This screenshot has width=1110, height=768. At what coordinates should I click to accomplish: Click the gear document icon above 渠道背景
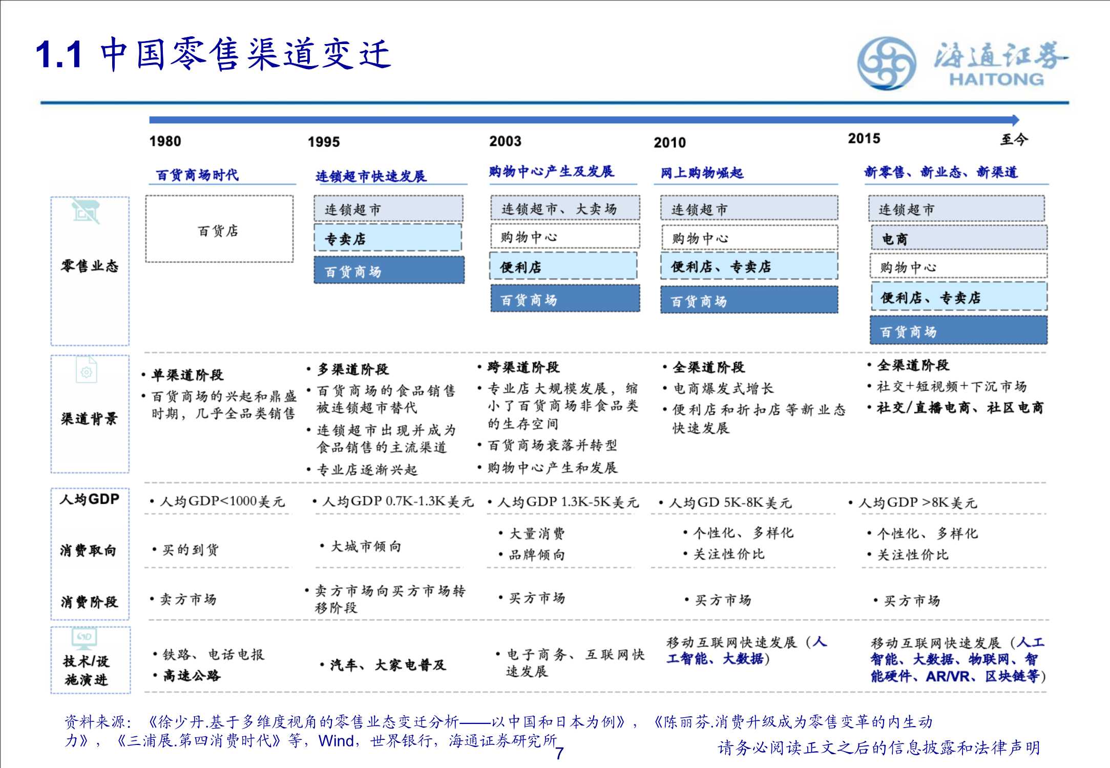[87, 370]
